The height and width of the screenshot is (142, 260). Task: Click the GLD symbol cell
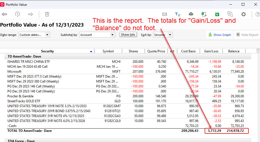click(118, 101)
